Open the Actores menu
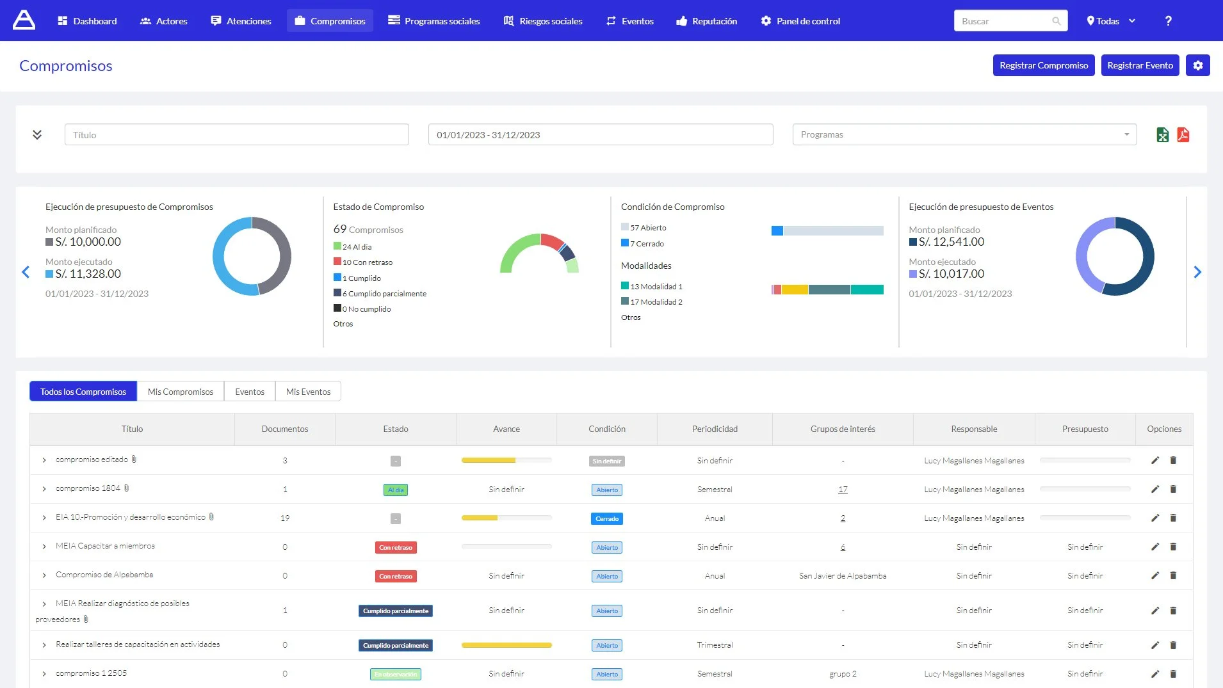This screenshot has width=1223, height=688. pos(163,21)
